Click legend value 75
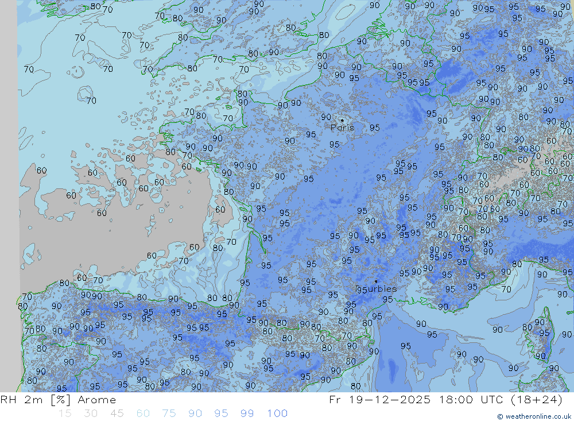574x421 pixels. point(169,414)
